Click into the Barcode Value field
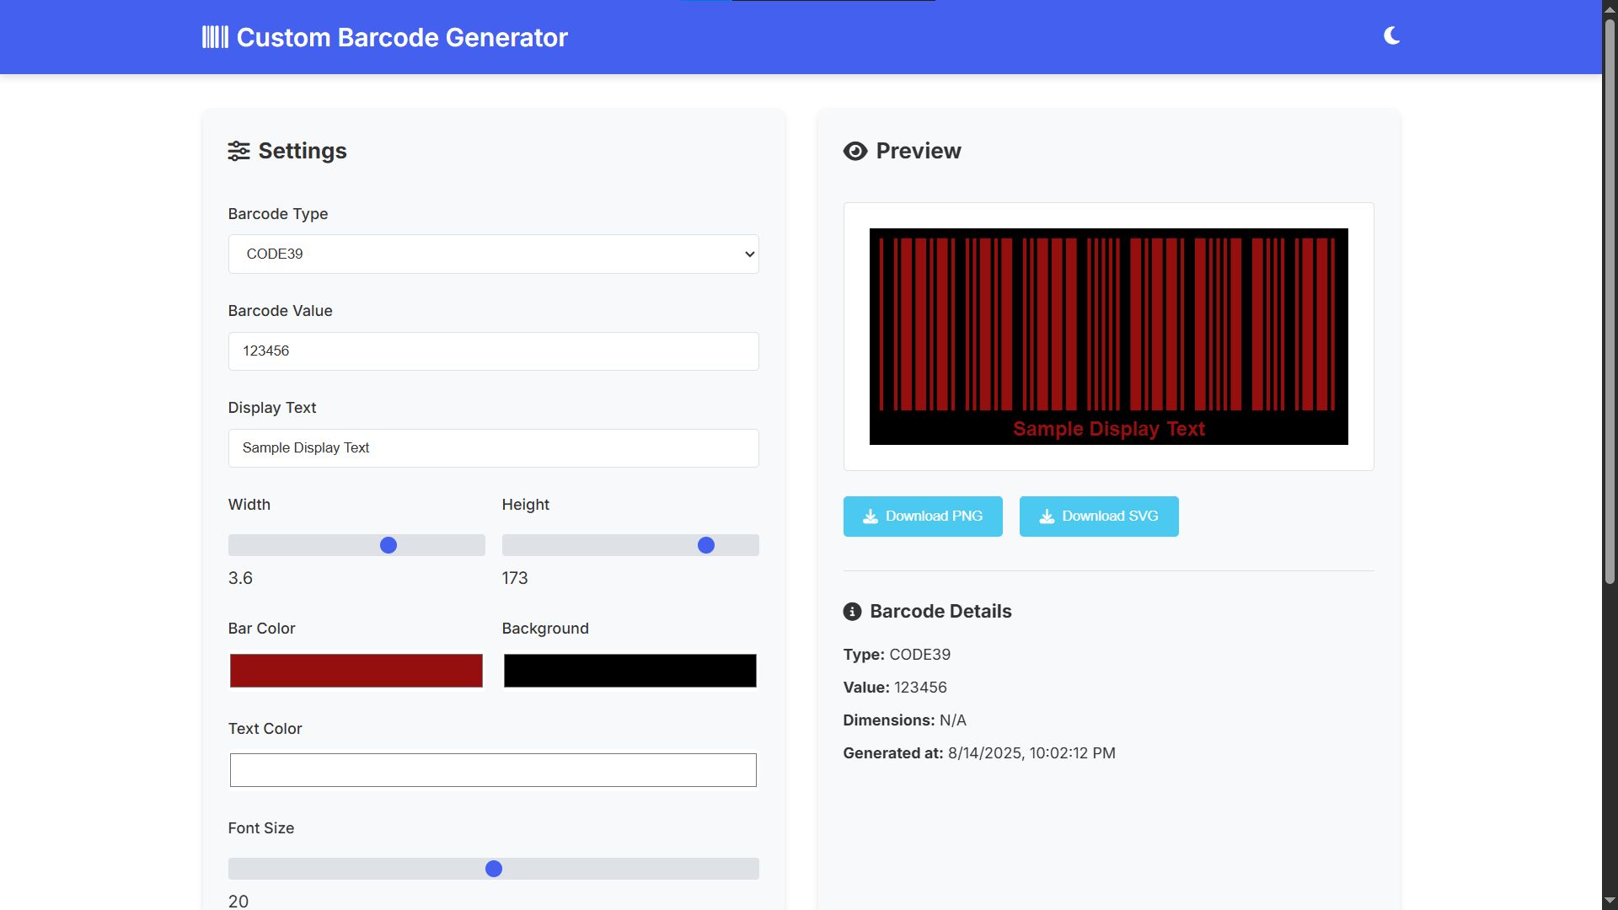The image size is (1618, 910). coord(493,351)
